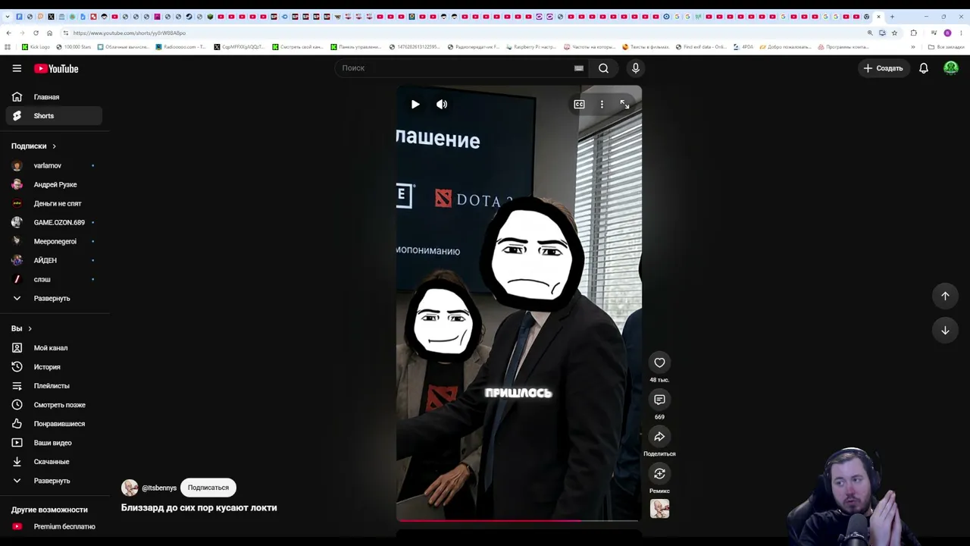
Task: Reload the page in the browser
Action: [36, 33]
